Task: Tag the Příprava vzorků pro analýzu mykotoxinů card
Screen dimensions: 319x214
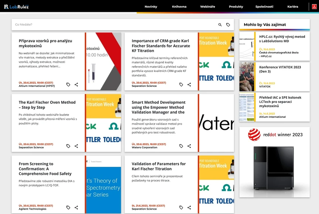Action: 68,84
